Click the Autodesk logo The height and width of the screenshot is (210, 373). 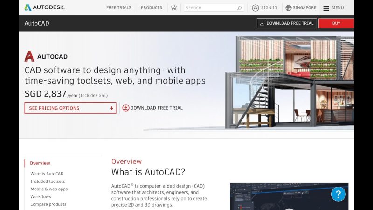click(45, 7)
